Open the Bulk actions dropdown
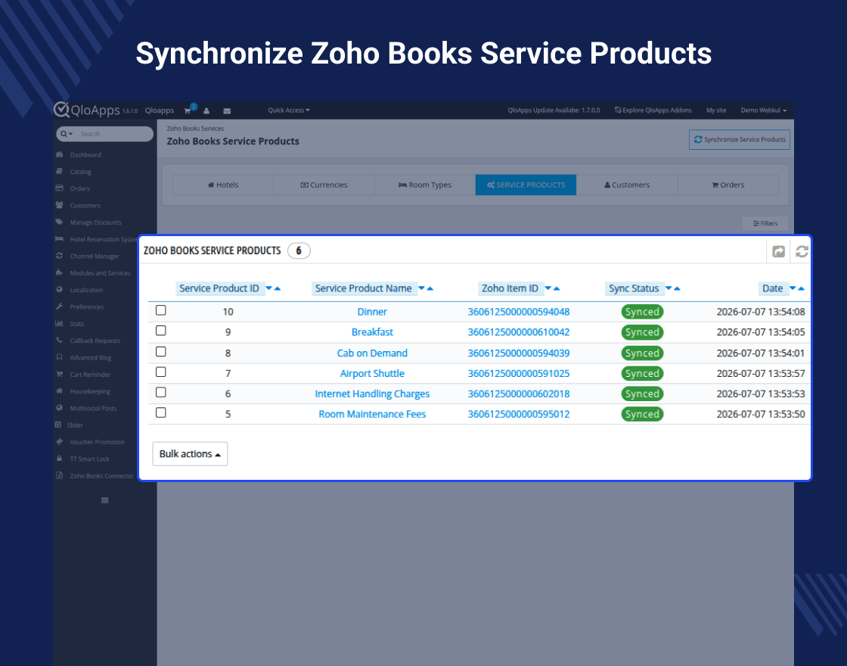 click(190, 454)
